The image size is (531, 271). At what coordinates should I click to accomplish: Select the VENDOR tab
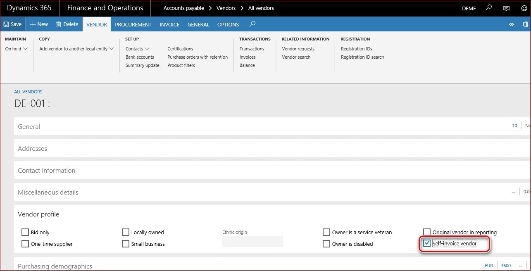coord(97,24)
